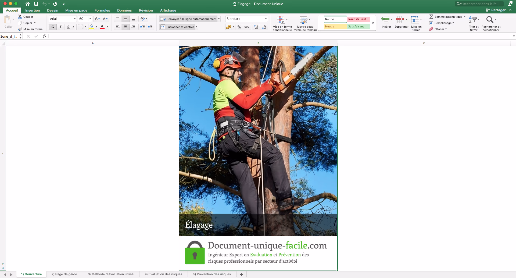
Task: Add a new sheet with plus button
Action: click(242, 274)
